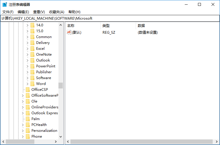
Task: Expand the PCHealth key
Action: pyautogui.click(x=23, y=125)
